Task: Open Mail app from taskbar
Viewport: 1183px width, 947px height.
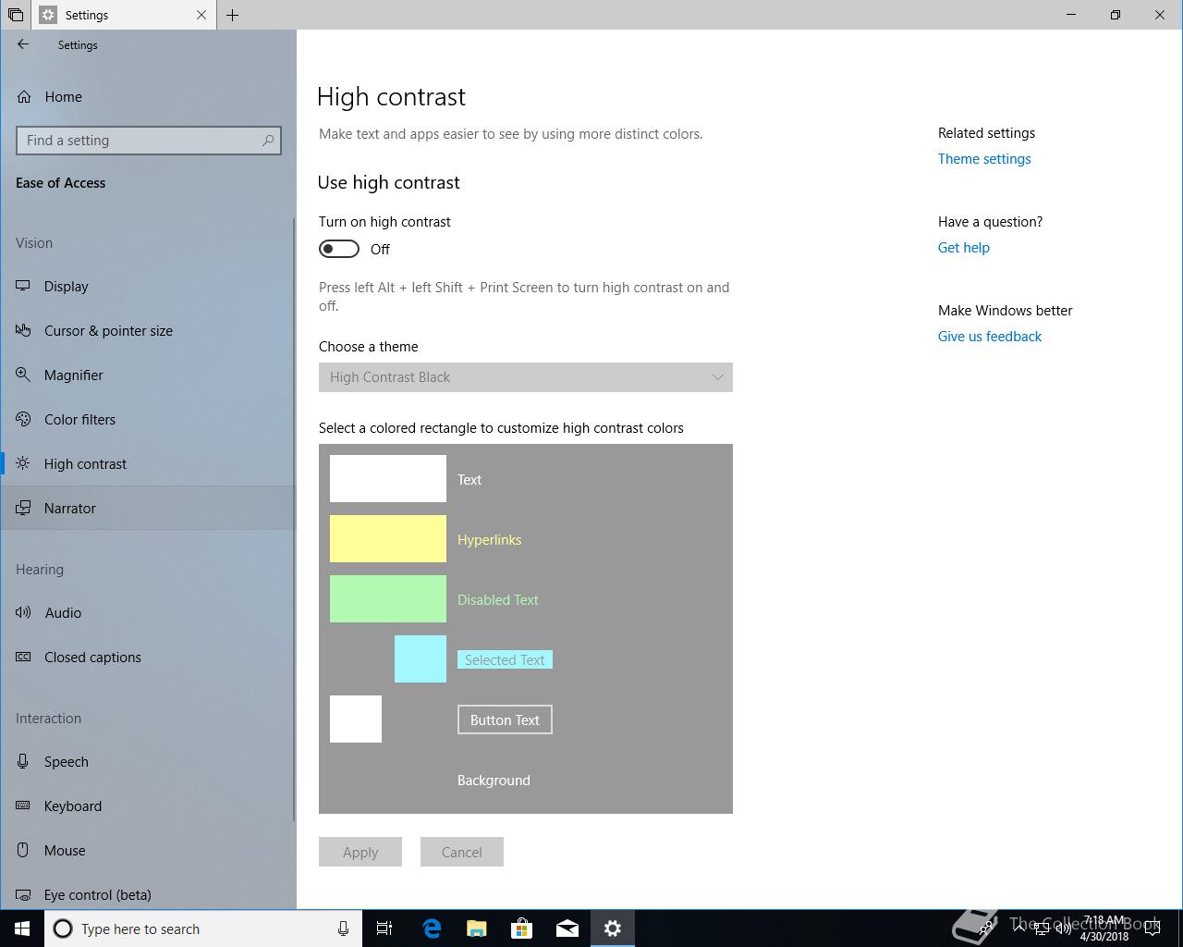Action: point(567,929)
